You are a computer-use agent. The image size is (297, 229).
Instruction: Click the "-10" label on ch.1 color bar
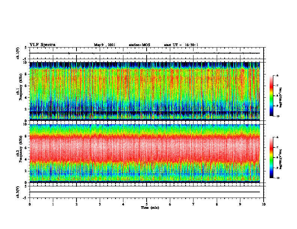click(x=277, y=116)
